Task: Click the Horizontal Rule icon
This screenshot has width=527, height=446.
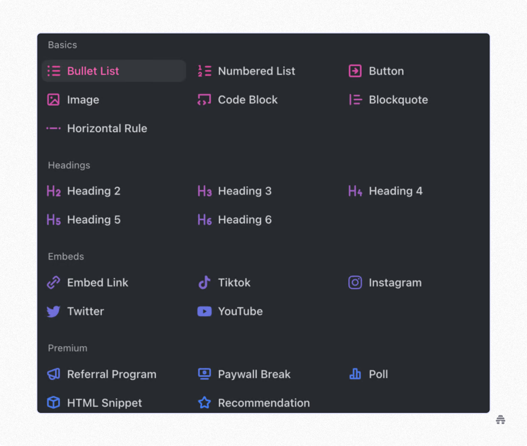Action: point(53,128)
